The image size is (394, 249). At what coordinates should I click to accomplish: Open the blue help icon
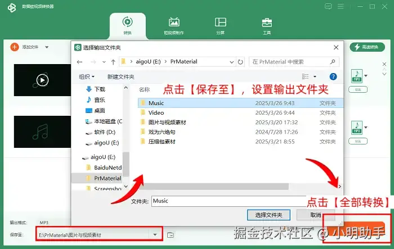[x=333, y=76]
